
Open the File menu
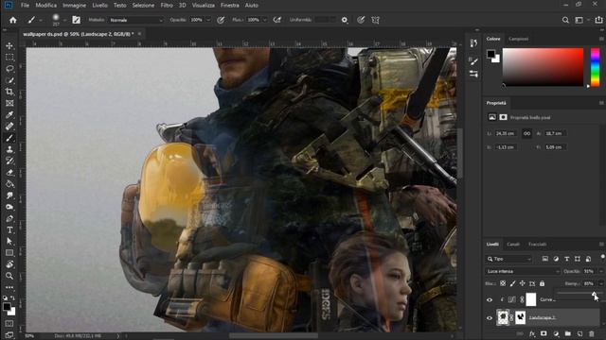tap(25, 6)
